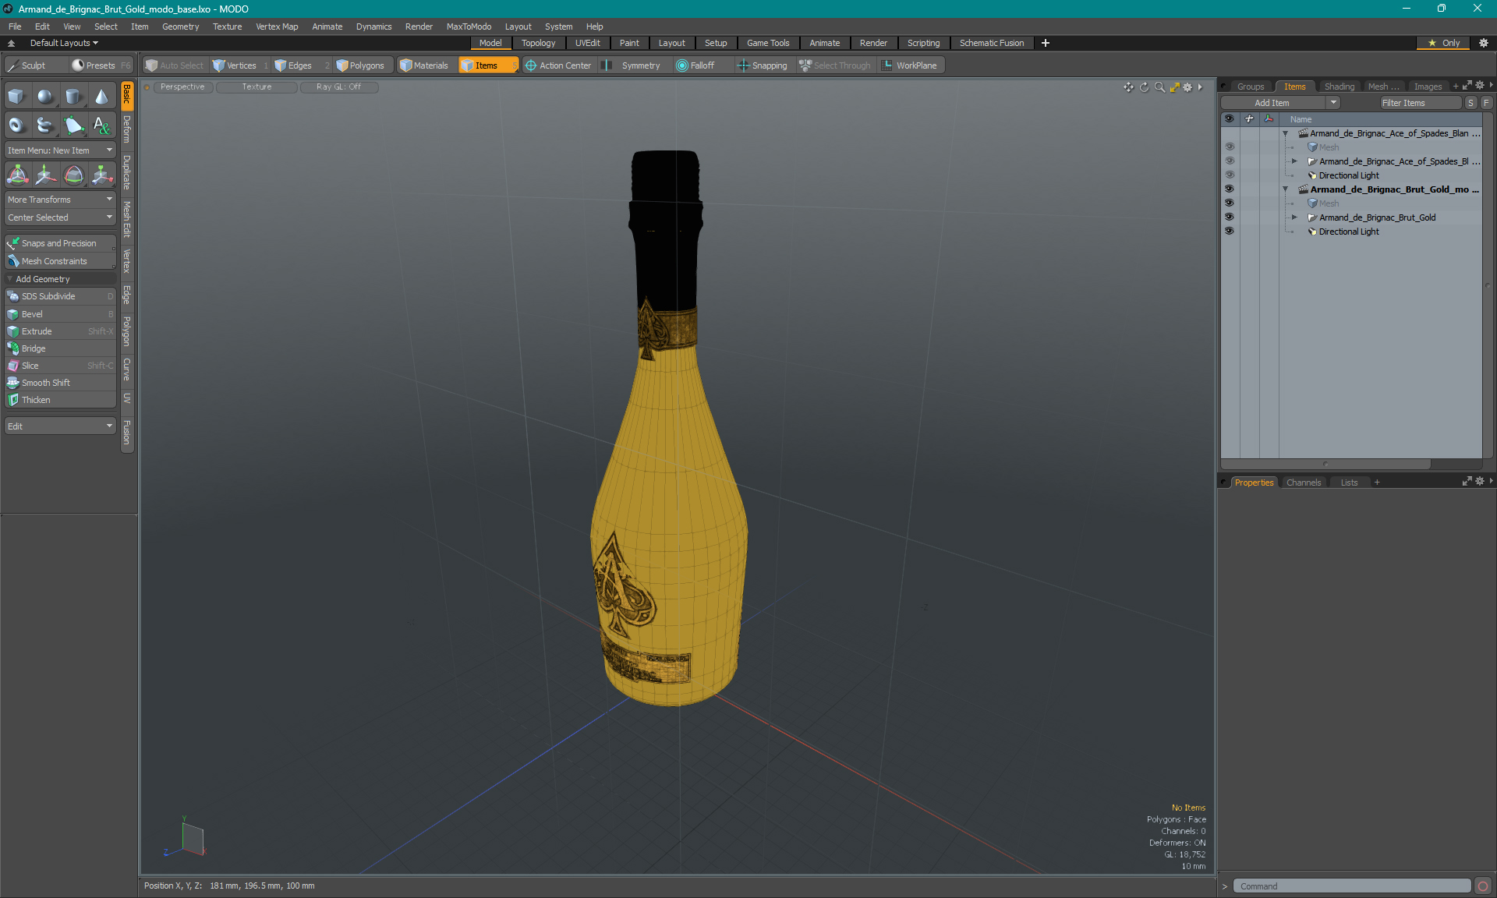This screenshot has height=898, width=1497.
Task: Activate the Scale tool icon
Action: click(101, 175)
